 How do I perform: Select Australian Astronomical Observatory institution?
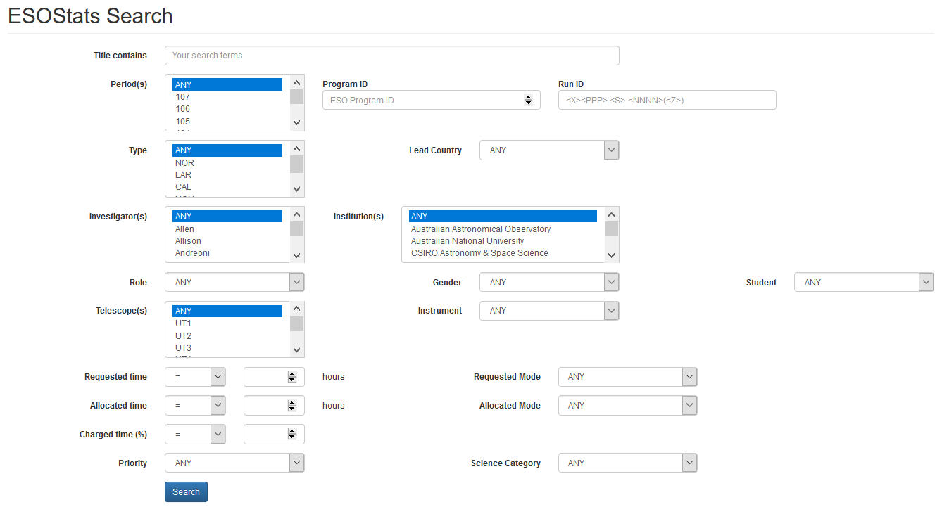click(503, 229)
